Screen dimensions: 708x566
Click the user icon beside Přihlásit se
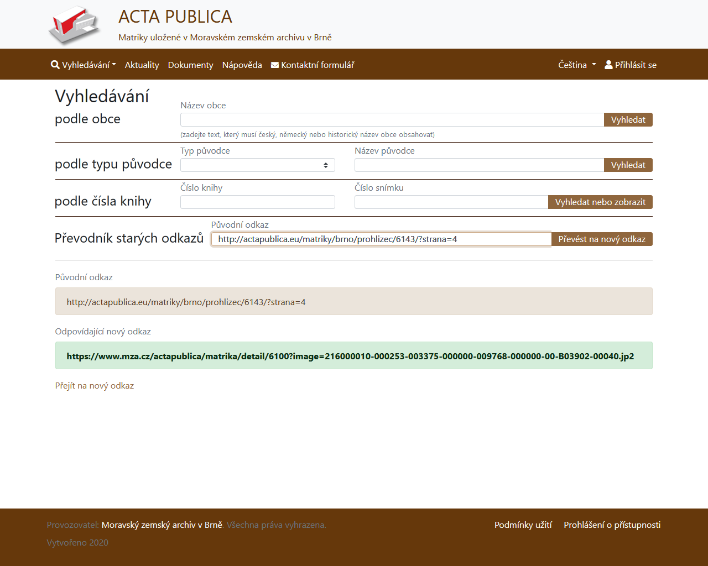[608, 65]
